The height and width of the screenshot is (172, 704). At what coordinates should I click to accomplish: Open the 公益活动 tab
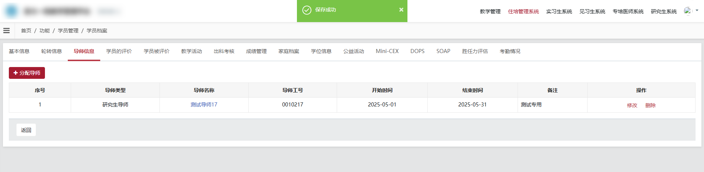tap(354, 51)
